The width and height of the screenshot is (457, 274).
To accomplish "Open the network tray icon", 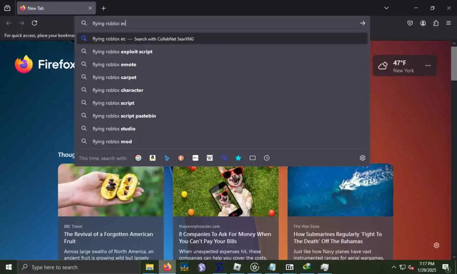I will 402,267.
